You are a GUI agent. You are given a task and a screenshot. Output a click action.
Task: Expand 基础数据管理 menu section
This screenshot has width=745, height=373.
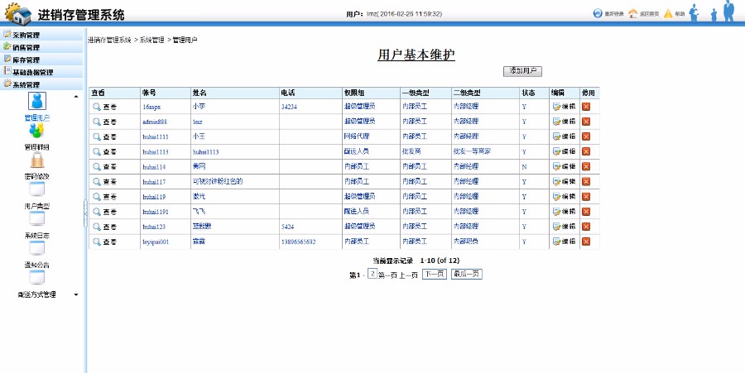point(42,72)
